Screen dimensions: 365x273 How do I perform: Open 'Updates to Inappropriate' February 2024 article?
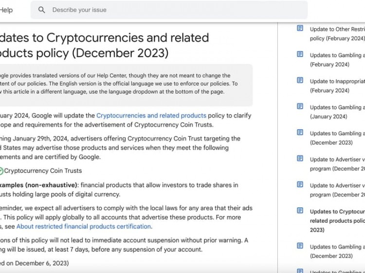(337, 86)
